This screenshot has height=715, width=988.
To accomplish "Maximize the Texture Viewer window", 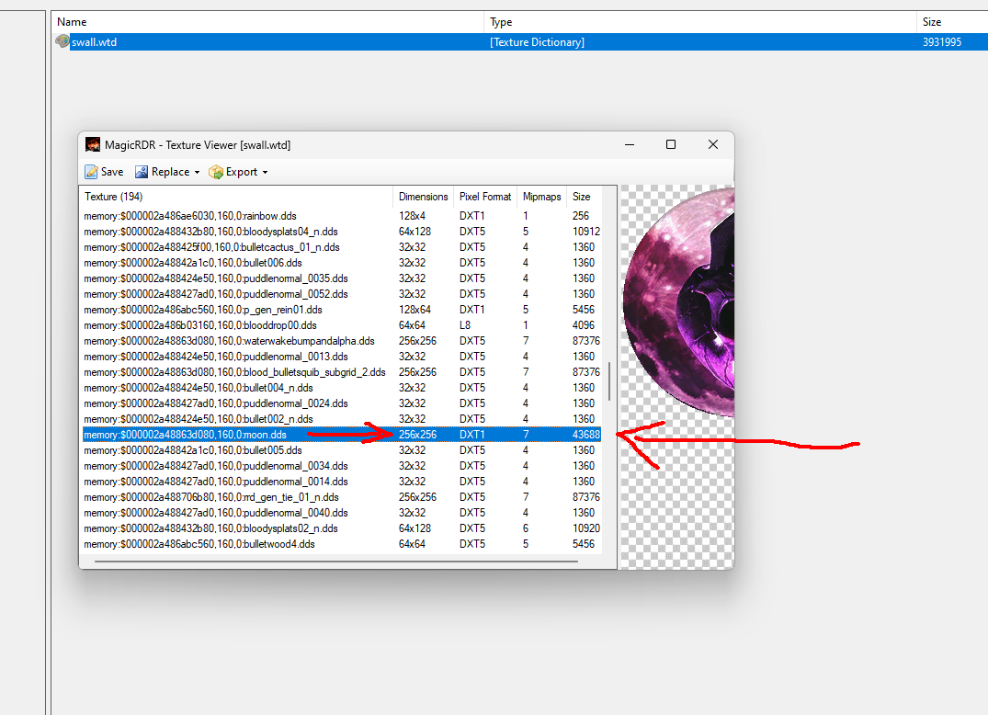I will [x=671, y=144].
